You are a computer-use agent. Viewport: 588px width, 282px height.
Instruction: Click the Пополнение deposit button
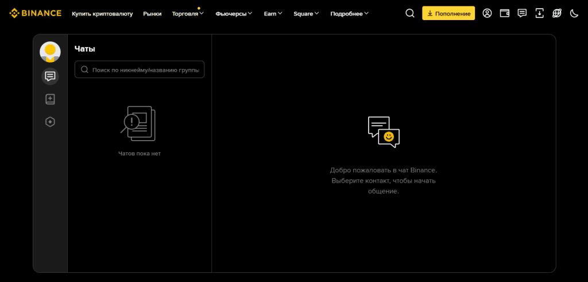tap(448, 14)
